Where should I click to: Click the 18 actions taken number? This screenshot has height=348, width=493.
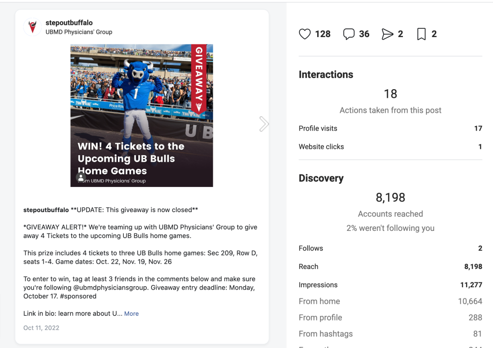pos(390,94)
